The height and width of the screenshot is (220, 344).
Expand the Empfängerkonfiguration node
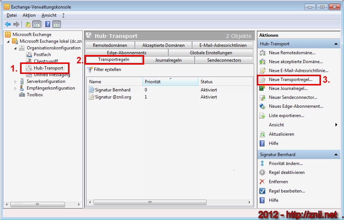tap(15, 88)
